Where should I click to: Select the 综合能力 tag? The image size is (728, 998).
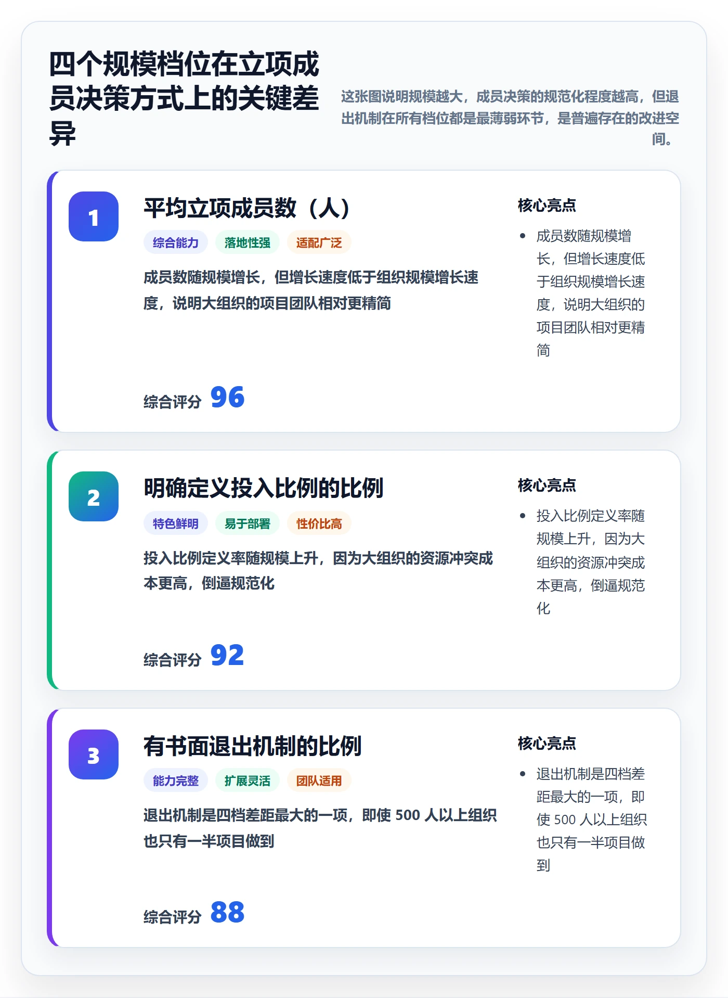point(176,242)
